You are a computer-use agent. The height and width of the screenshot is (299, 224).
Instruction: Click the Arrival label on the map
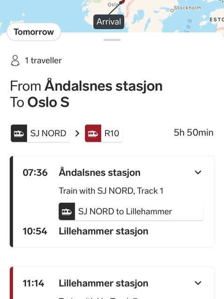[x=109, y=21]
